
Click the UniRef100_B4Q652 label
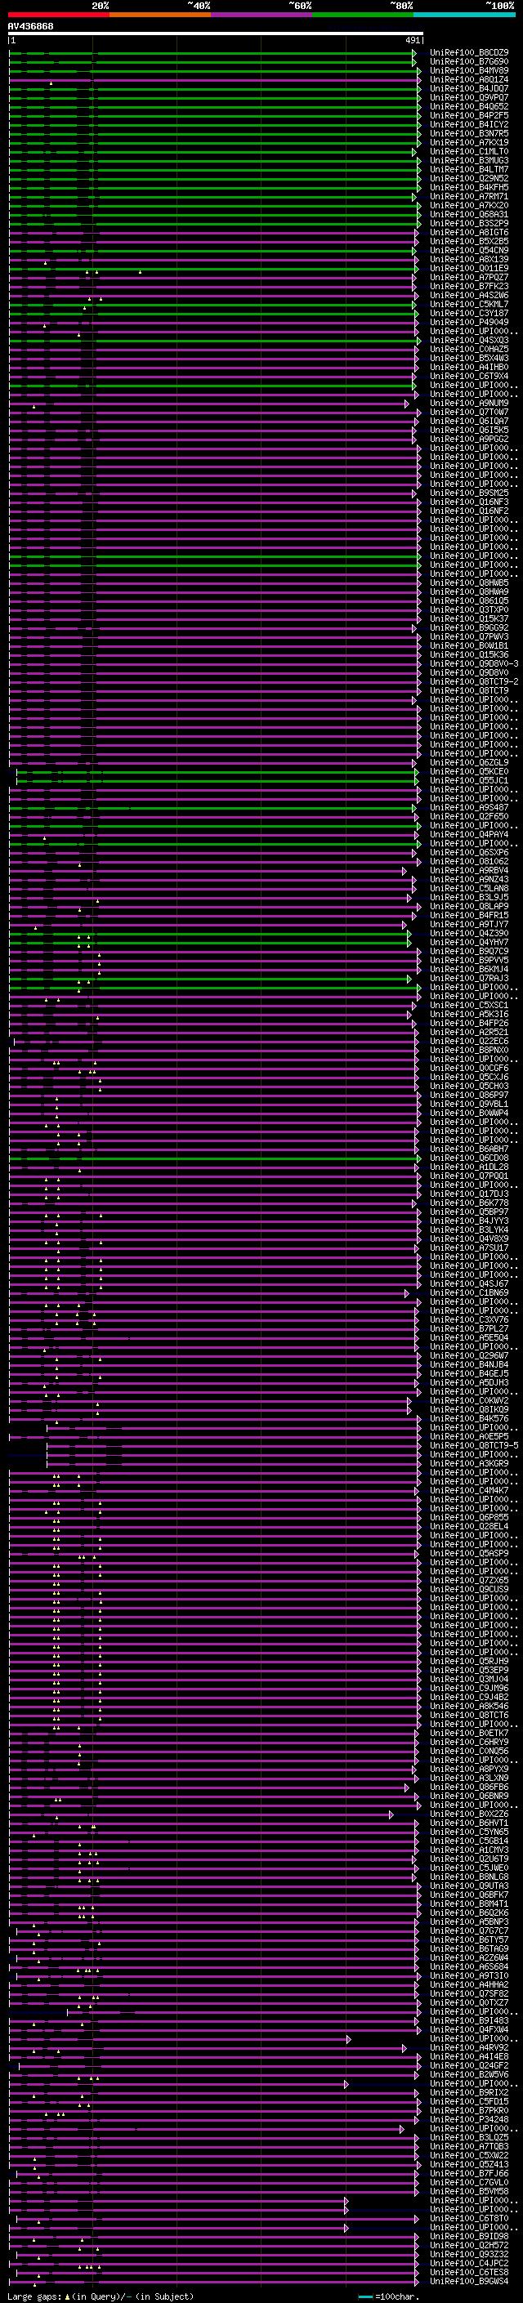click(x=469, y=106)
